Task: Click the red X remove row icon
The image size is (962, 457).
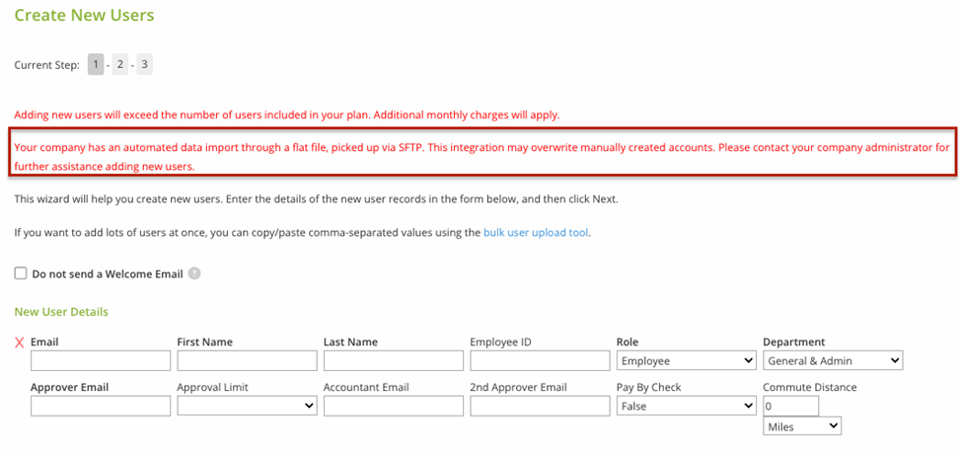Action: tap(20, 343)
